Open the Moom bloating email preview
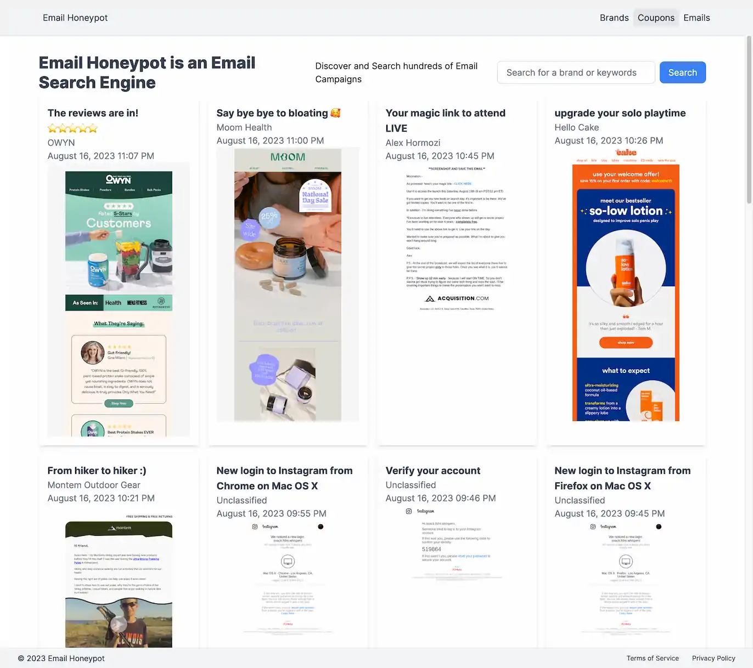Image resolution: width=753 pixels, height=668 pixels. [288, 284]
